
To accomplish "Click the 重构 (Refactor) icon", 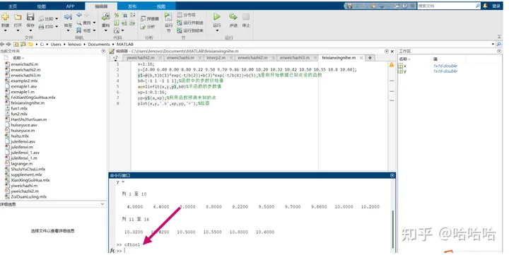I will pyautogui.click(x=106, y=17).
